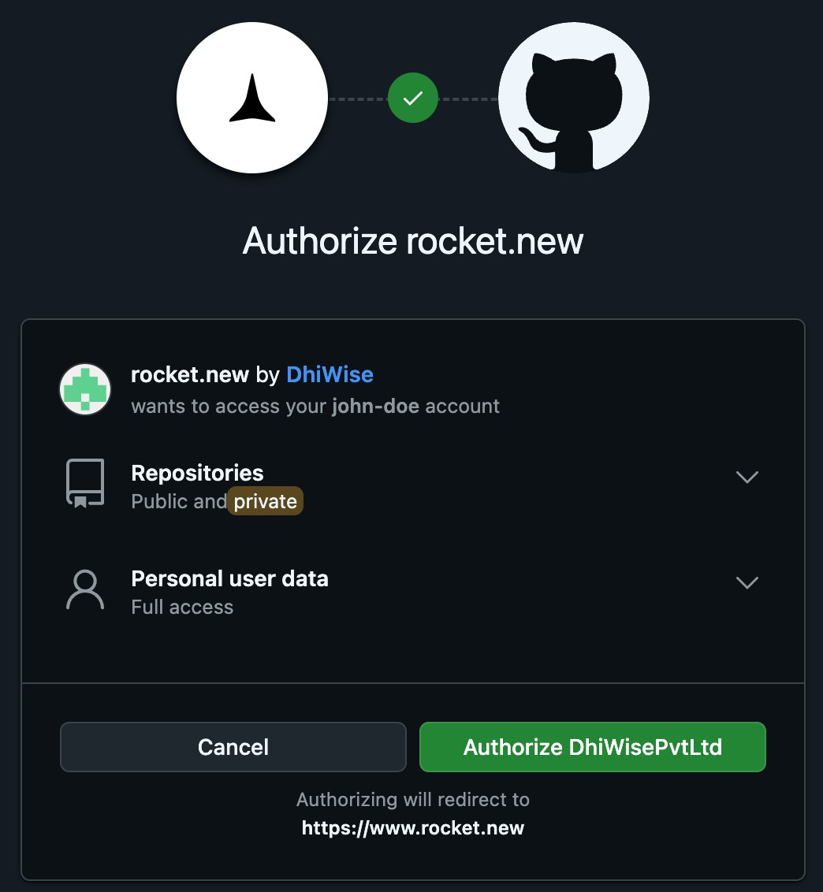Click the Full access label
This screenshot has width=823, height=892.
[182, 607]
